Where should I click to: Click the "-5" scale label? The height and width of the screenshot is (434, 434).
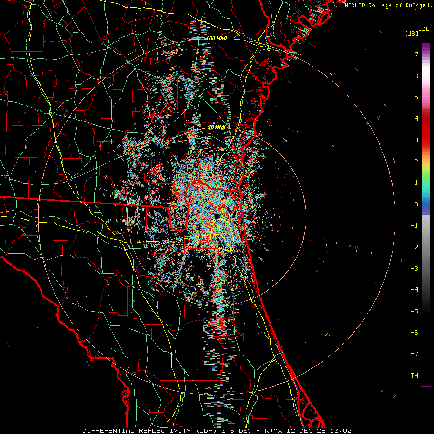(x=414, y=311)
